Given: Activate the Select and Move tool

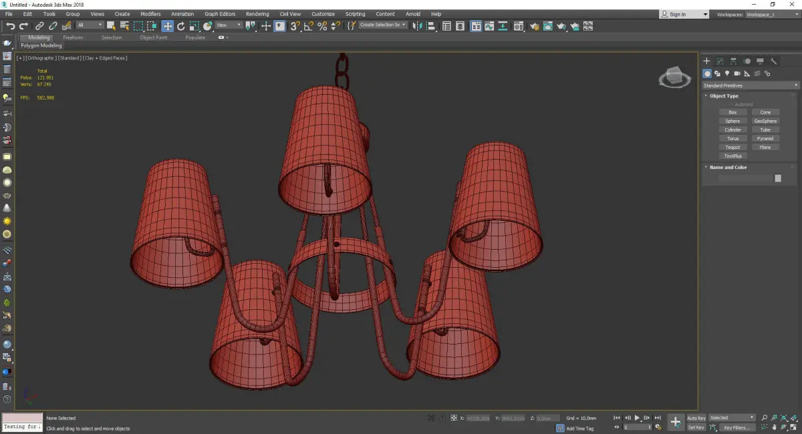Looking at the screenshot, I should pos(167,26).
